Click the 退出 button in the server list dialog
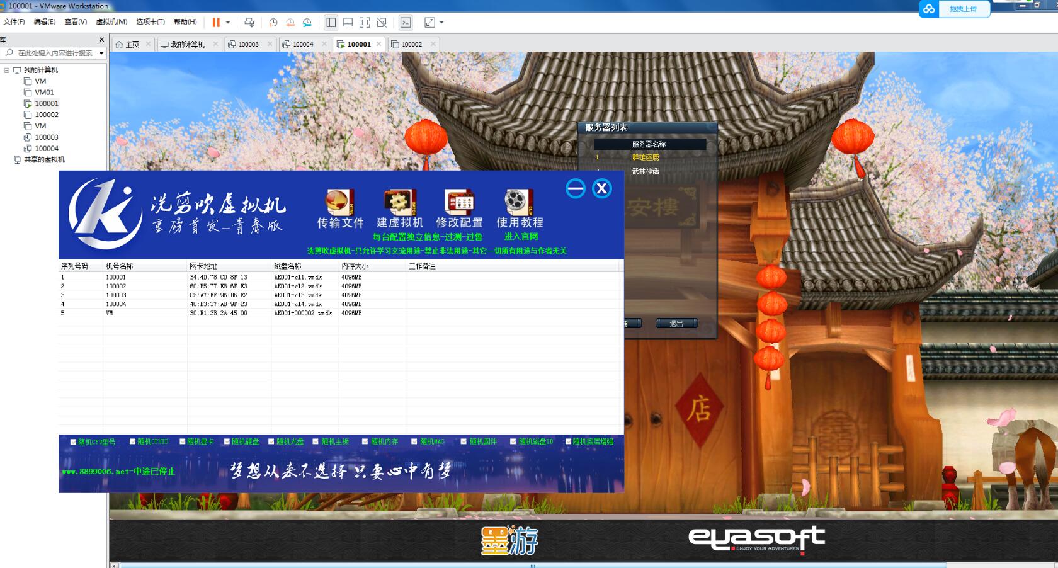 point(676,324)
